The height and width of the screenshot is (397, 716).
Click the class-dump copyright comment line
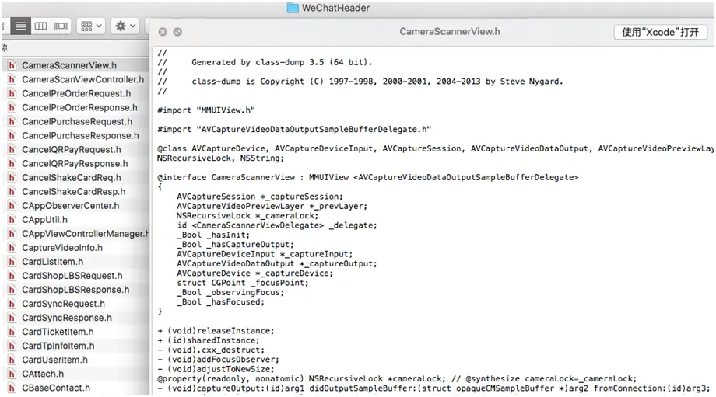360,82
